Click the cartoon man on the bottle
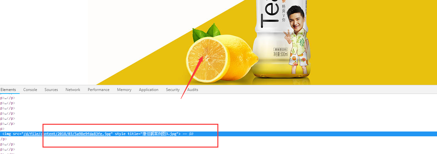Image resolution: width=437 pixels, height=154 pixels. (x=296, y=42)
